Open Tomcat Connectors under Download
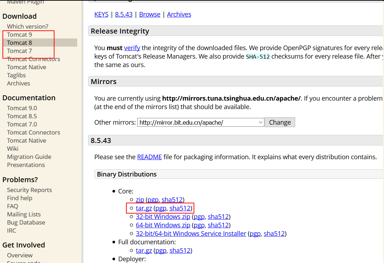 tap(34, 59)
